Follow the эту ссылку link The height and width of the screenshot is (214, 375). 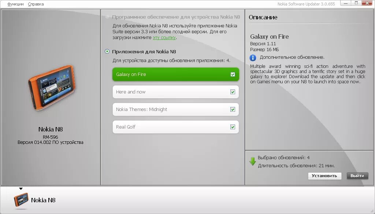[164, 38]
